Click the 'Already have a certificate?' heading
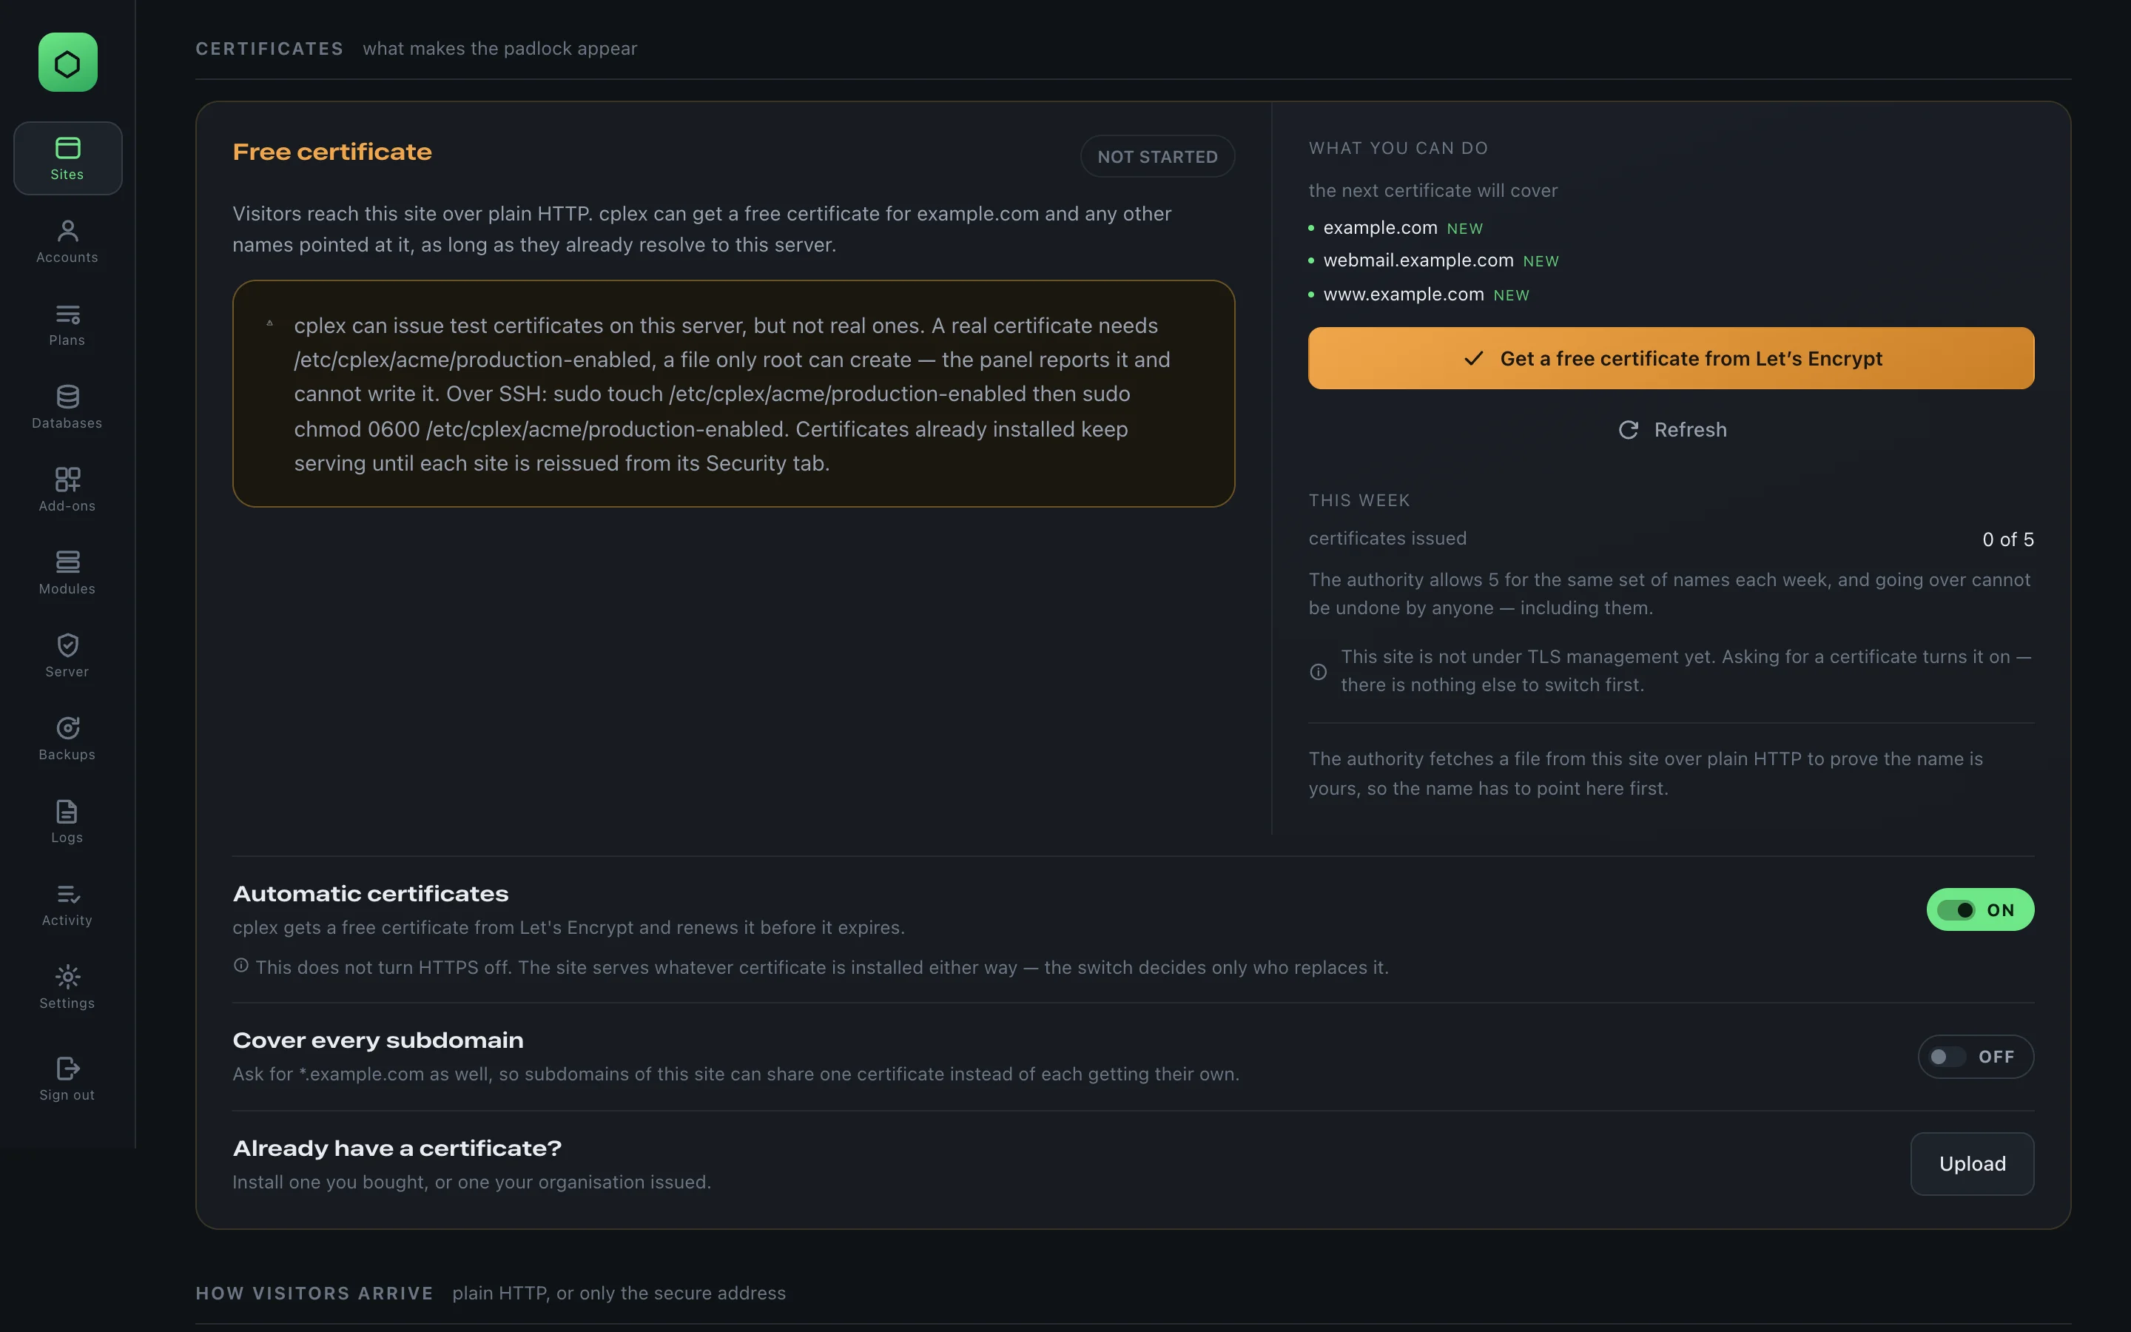Image resolution: width=2131 pixels, height=1332 pixels. click(397, 1148)
